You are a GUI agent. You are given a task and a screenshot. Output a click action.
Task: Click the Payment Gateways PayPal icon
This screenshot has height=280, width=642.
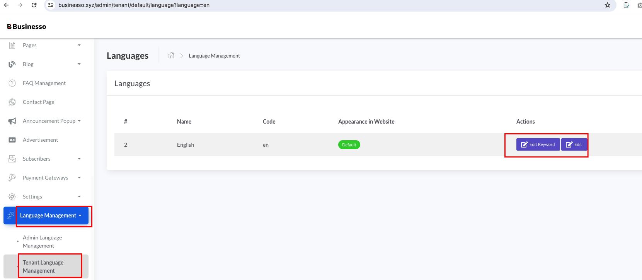coord(12,178)
